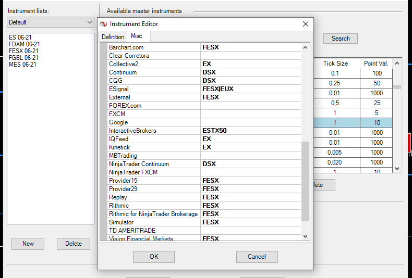
Task: Click the Search button
Action: 341,39
